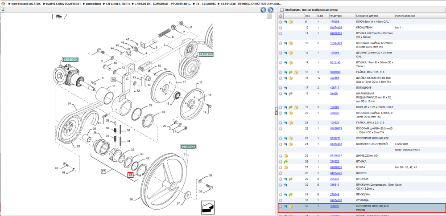Open 74.101.040 reference label in diagram
This screenshot has height=216, width=446.
[70, 59]
